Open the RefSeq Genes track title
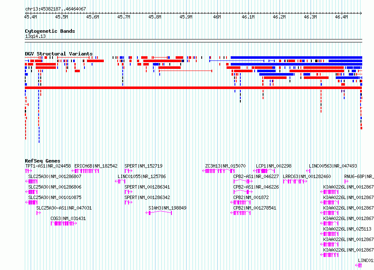This screenshot has width=374, height=270. click(x=42, y=161)
